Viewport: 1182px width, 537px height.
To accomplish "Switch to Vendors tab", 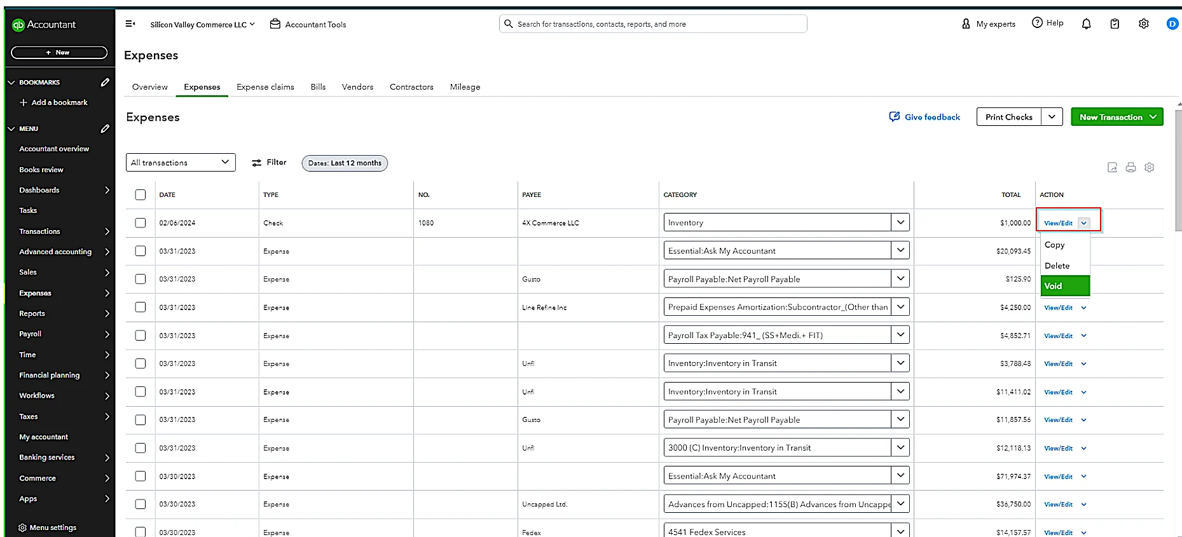I will (x=357, y=87).
